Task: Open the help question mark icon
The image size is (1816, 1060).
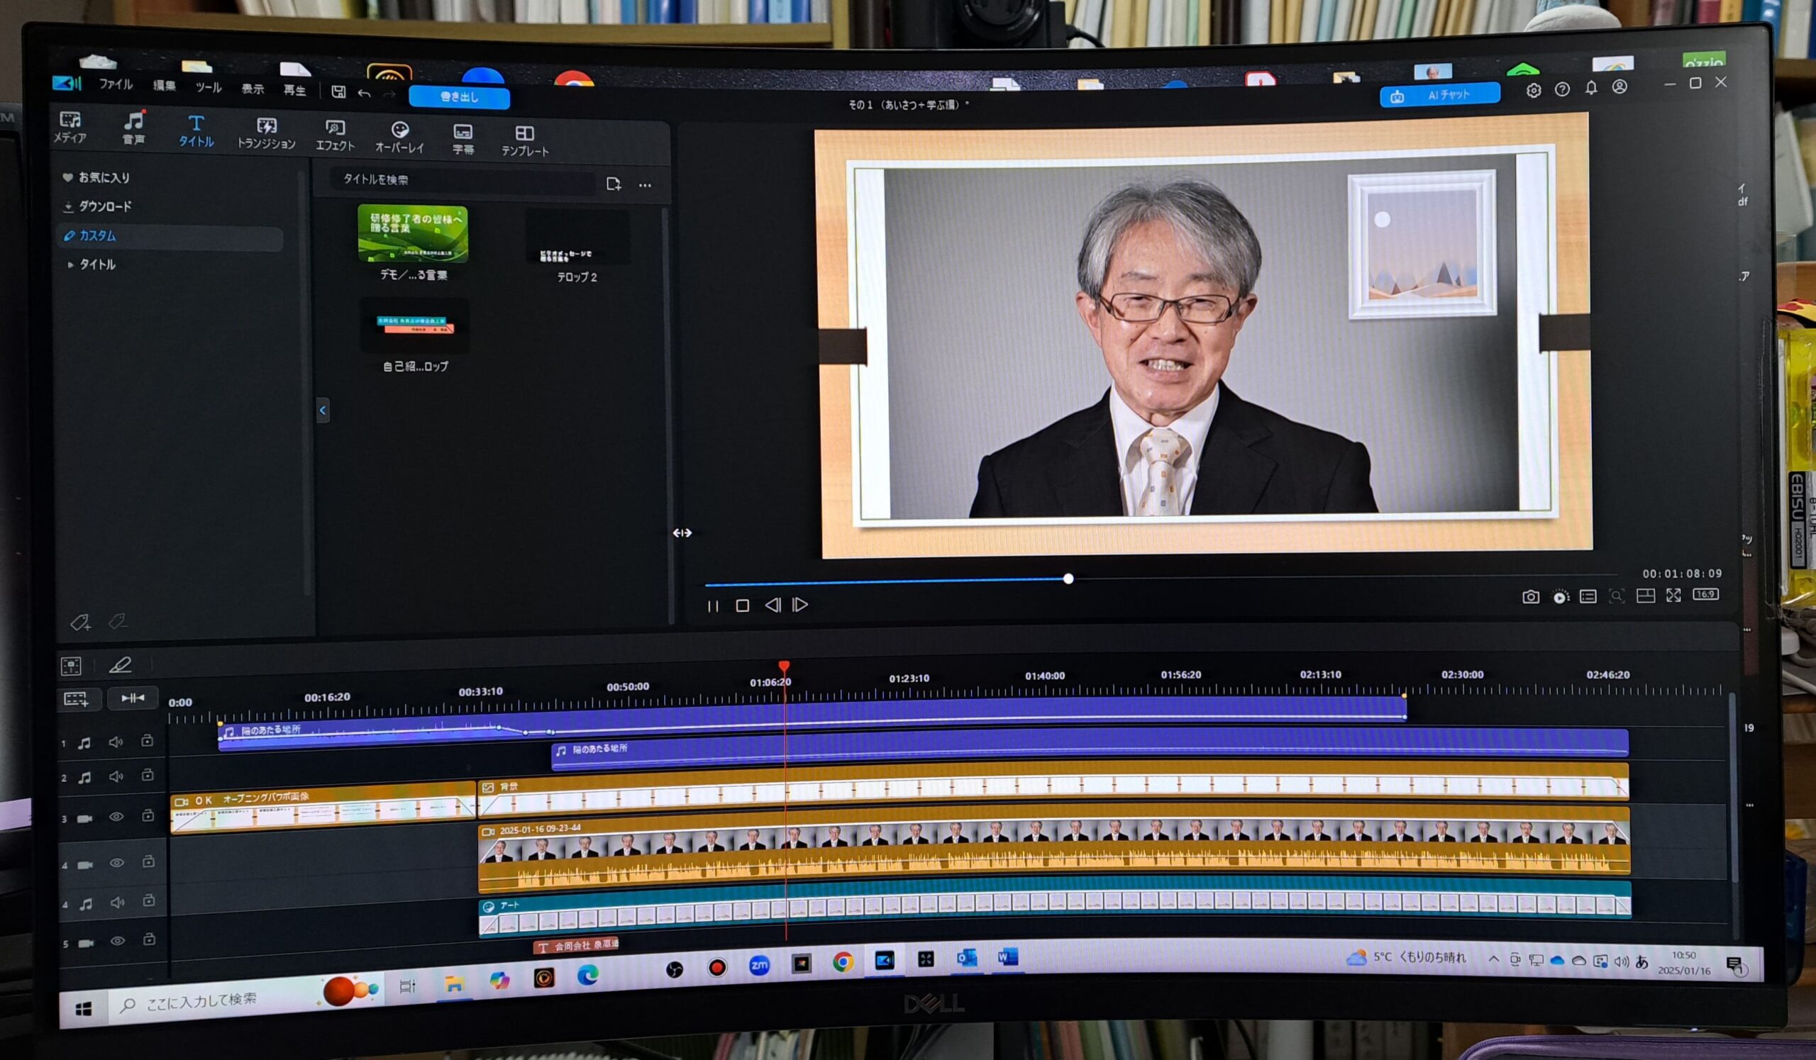Action: tap(1561, 89)
